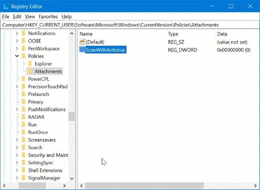Expand the Screensavers key
The width and height of the screenshot is (260, 190).
[x=17, y=140]
